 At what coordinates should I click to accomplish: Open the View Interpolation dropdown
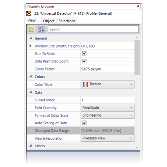click(x=108, y=138)
